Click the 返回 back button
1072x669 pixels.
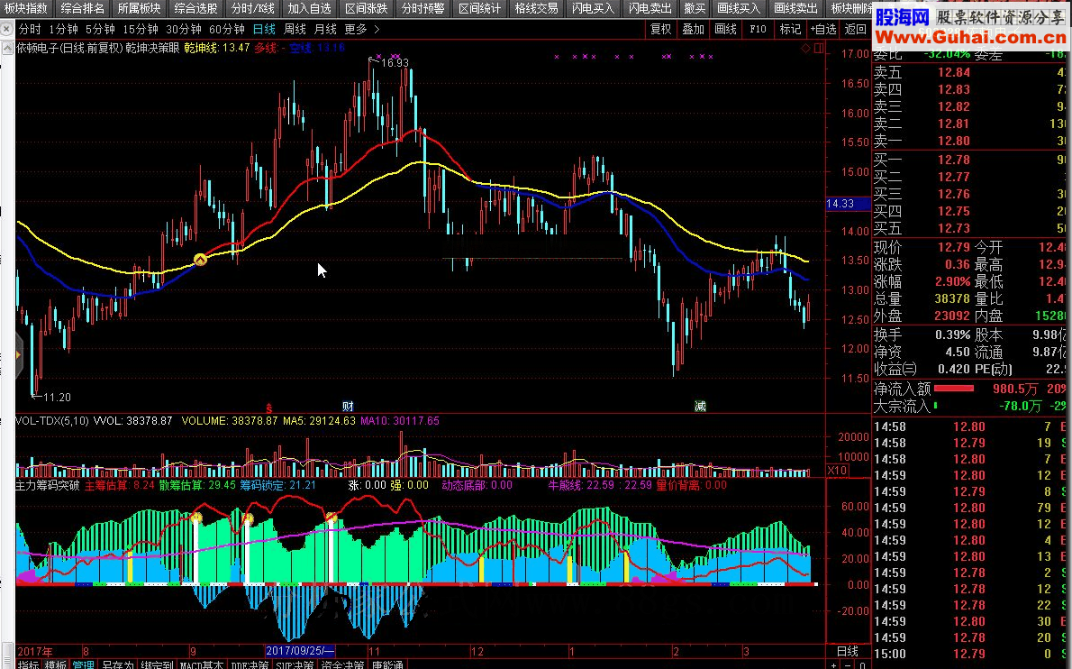tap(855, 30)
